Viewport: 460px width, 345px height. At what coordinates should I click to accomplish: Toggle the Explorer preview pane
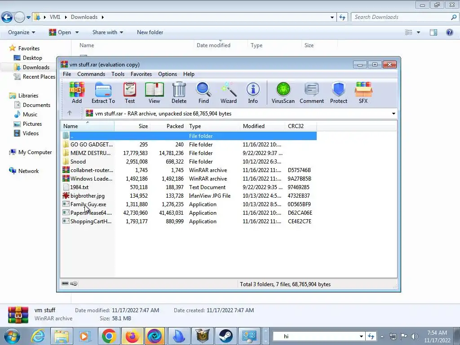point(433,32)
